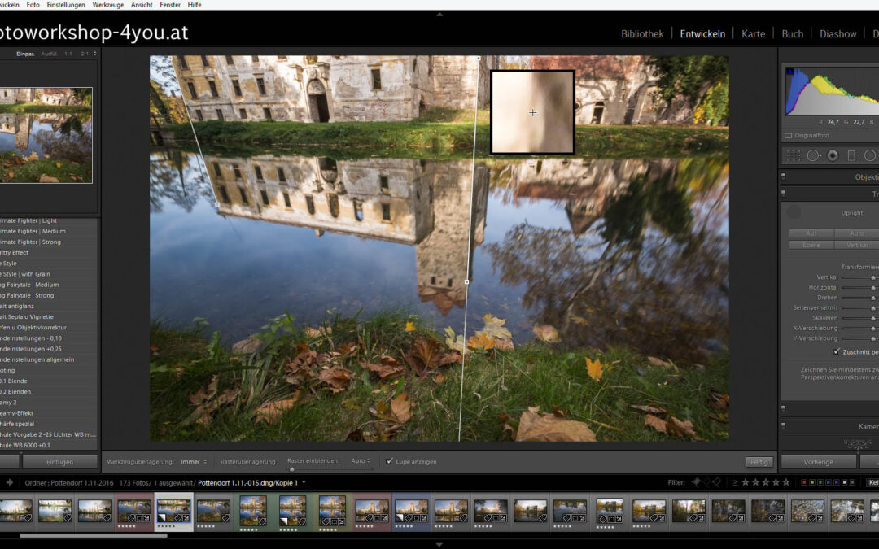
Task: Click the guided Upright tool icon
Action: pyautogui.click(x=794, y=211)
